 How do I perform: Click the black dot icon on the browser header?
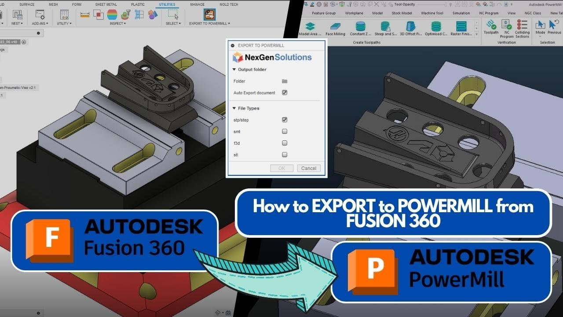coord(38,33)
